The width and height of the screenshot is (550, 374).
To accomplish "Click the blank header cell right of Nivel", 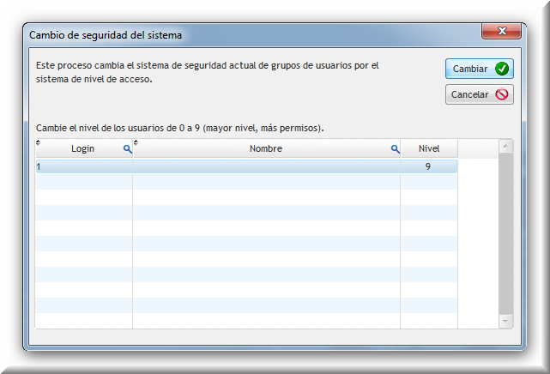I will pos(477,149).
